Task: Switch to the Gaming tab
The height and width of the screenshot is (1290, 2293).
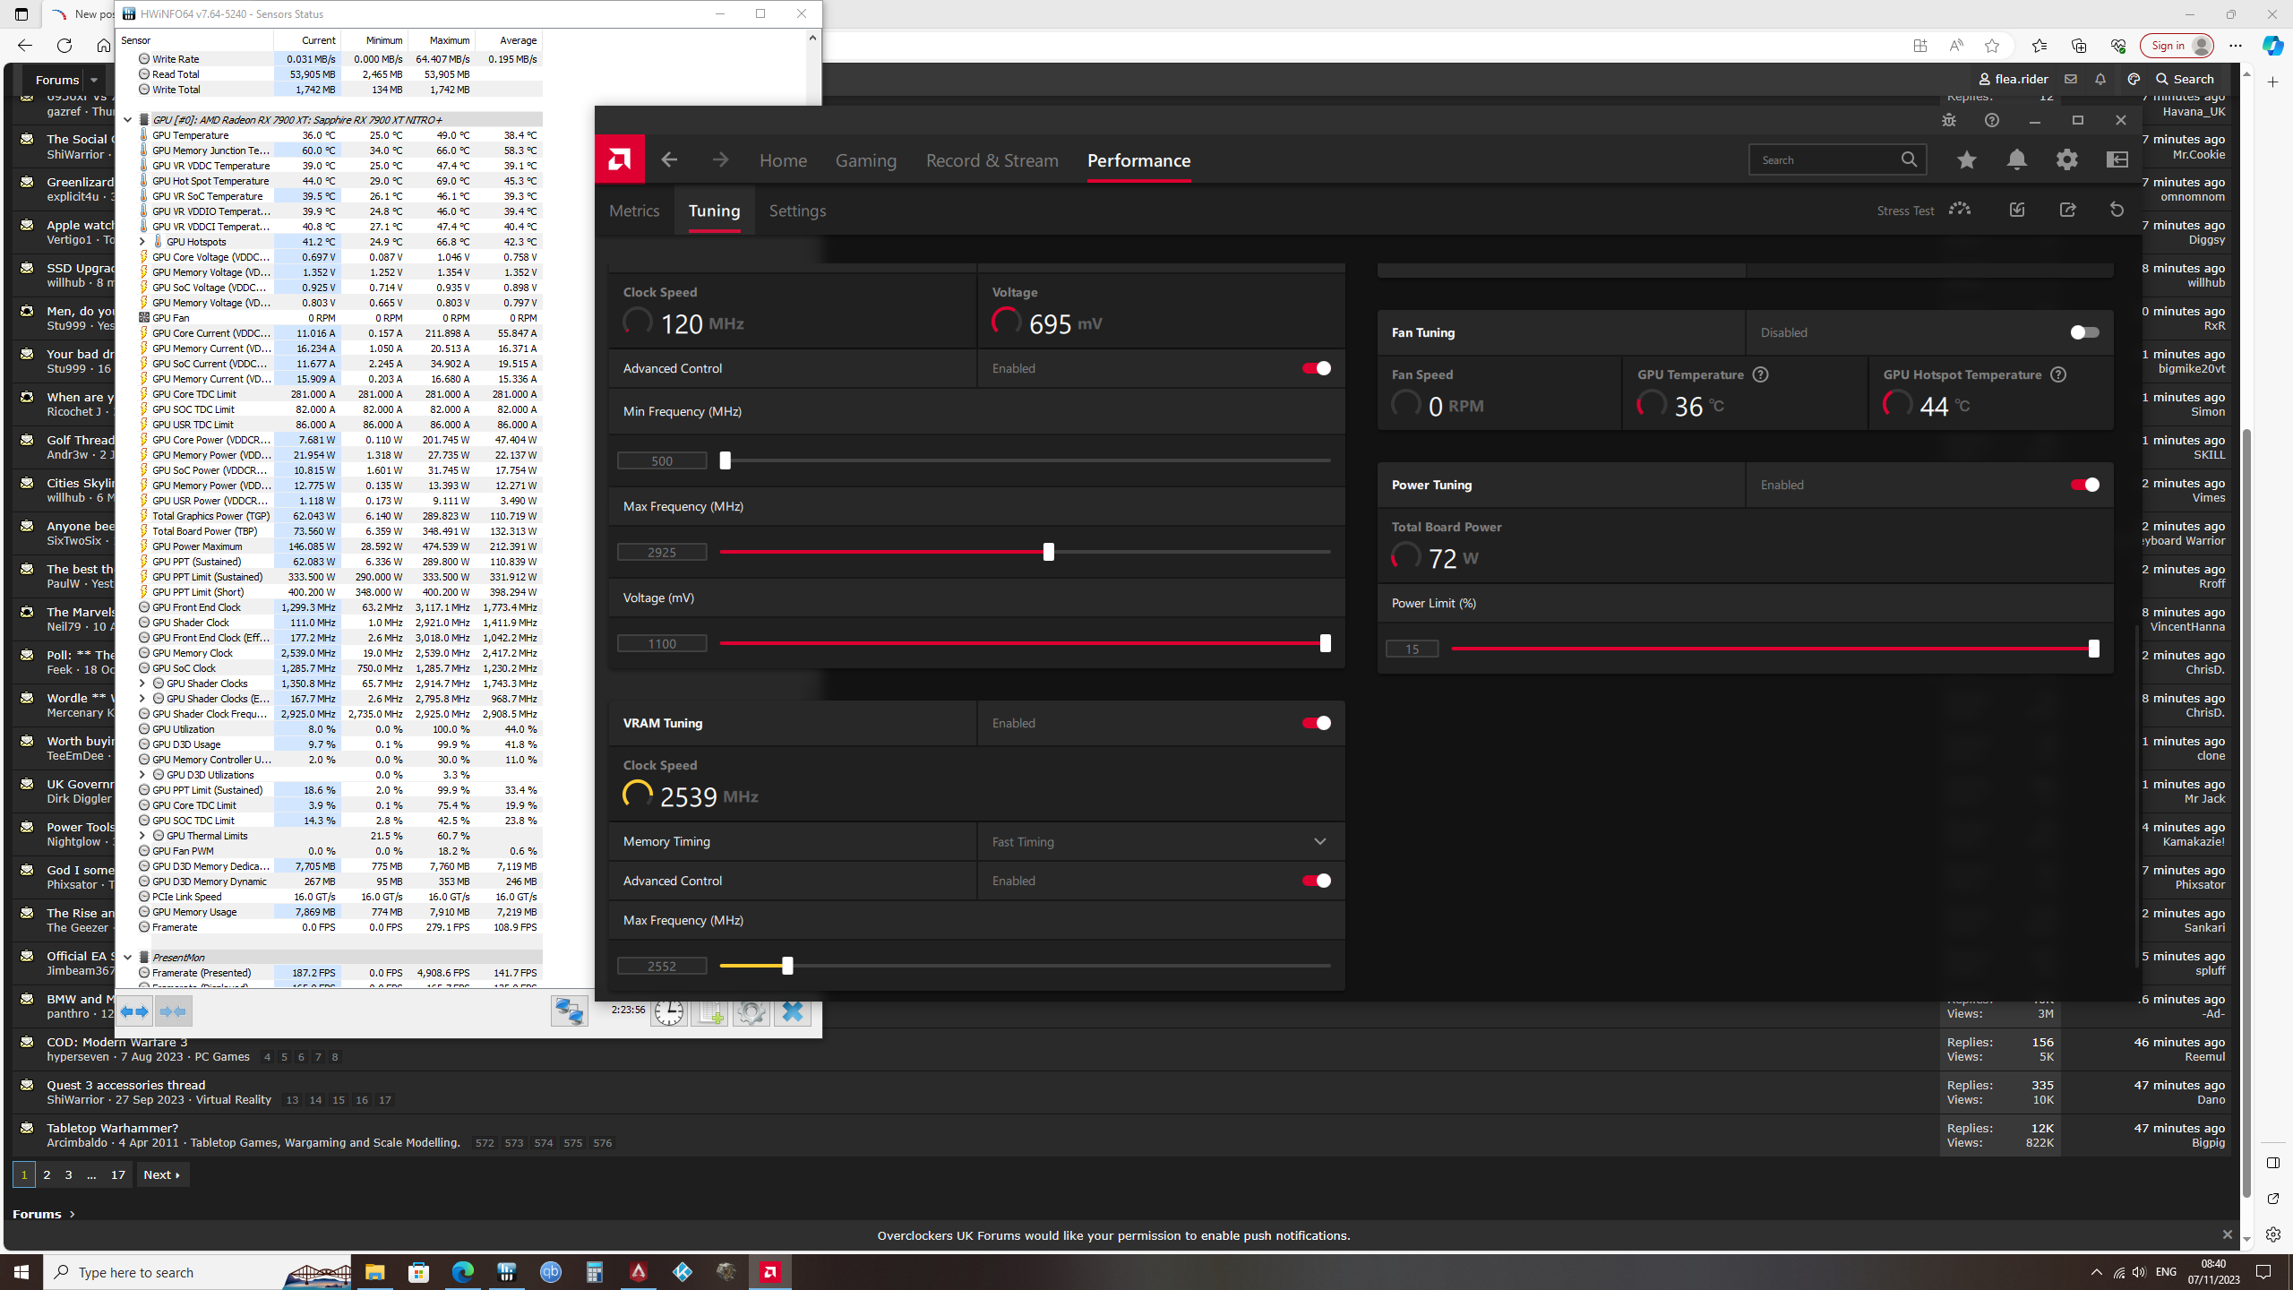Action: click(865, 160)
